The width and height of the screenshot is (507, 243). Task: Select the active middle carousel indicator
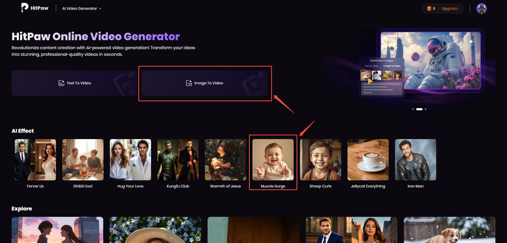419,109
